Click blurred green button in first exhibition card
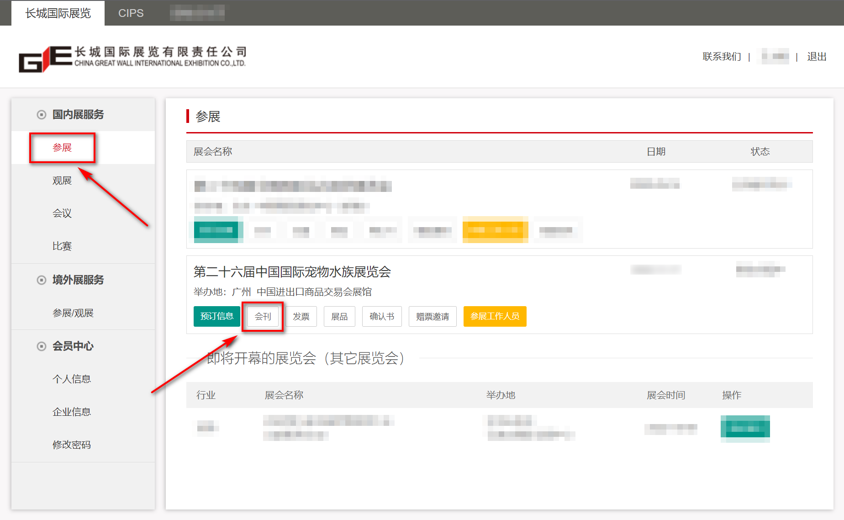This screenshot has width=844, height=520. 216,230
